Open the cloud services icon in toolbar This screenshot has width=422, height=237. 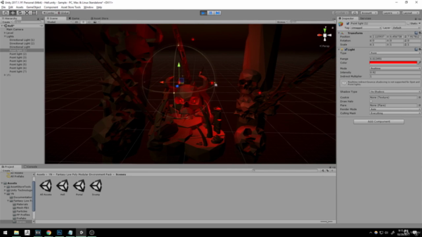(355, 13)
